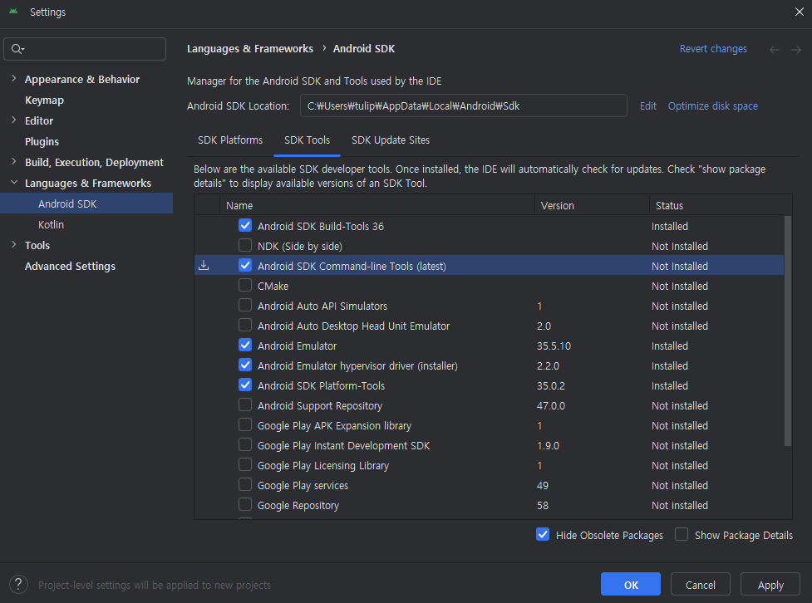Collapse Languages & Frameworks section
The width and height of the screenshot is (812, 603).
[x=14, y=183]
